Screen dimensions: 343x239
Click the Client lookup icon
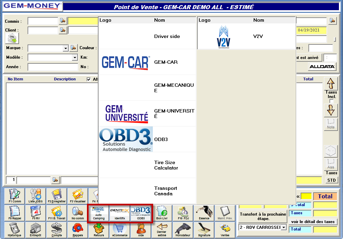coord(63,30)
